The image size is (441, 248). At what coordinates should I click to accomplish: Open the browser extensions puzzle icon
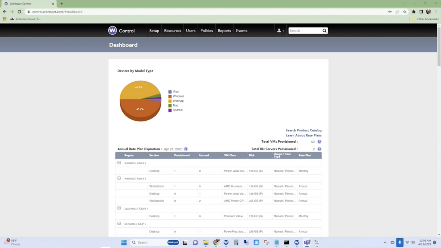coord(414,12)
